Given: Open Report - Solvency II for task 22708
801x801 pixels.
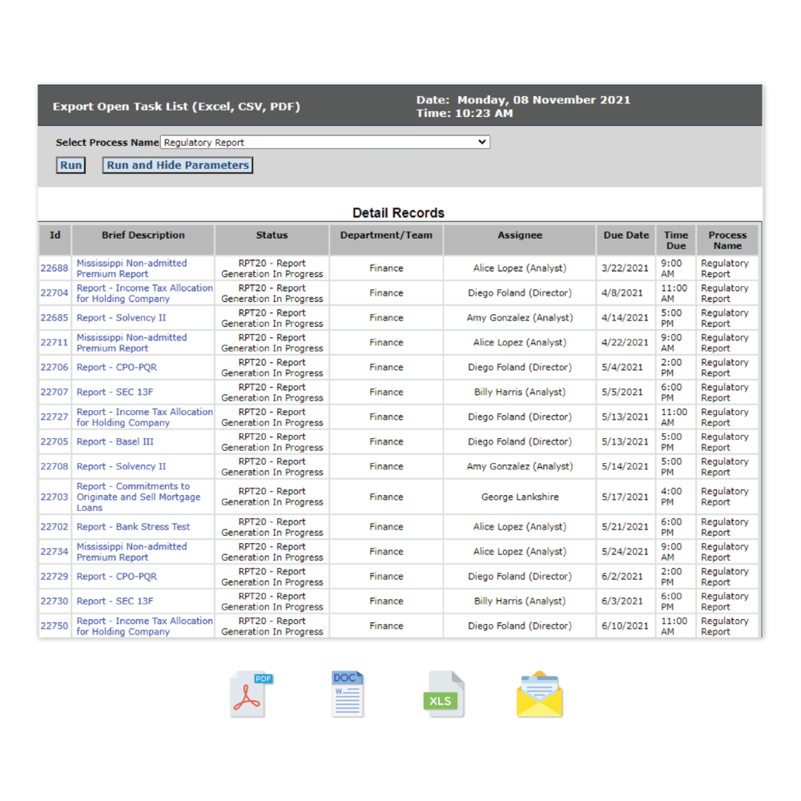Looking at the screenshot, I should pyautogui.click(x=121, y=466).
